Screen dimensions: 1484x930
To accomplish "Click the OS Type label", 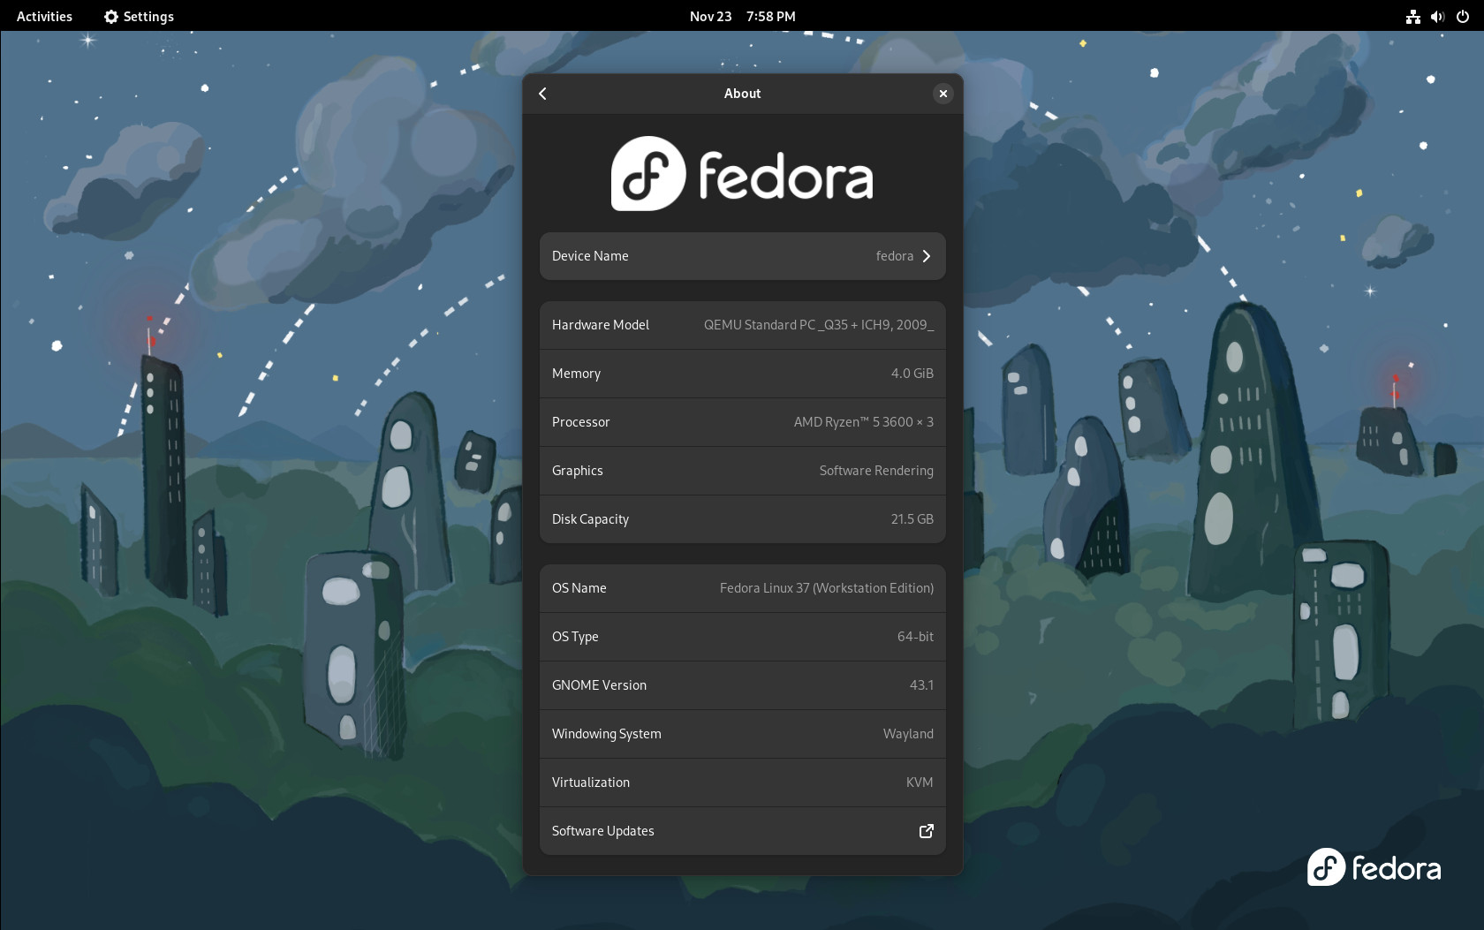I will pyautogui.click(x=575, y=637).
